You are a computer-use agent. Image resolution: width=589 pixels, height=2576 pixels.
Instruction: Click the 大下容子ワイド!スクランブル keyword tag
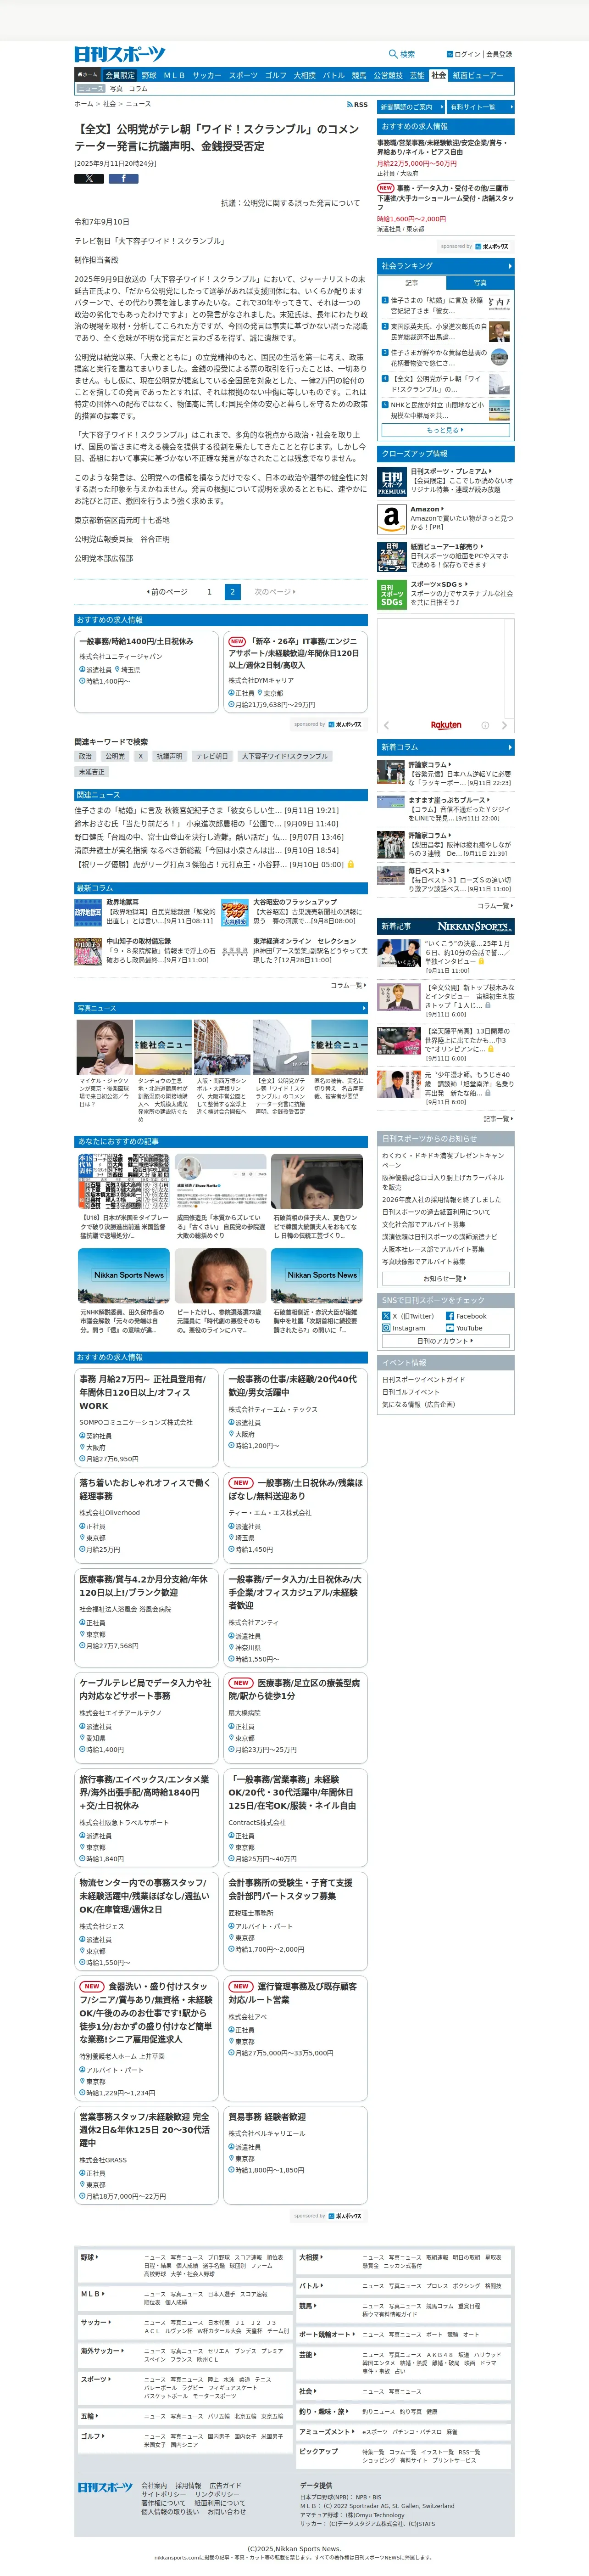[285, 756]
